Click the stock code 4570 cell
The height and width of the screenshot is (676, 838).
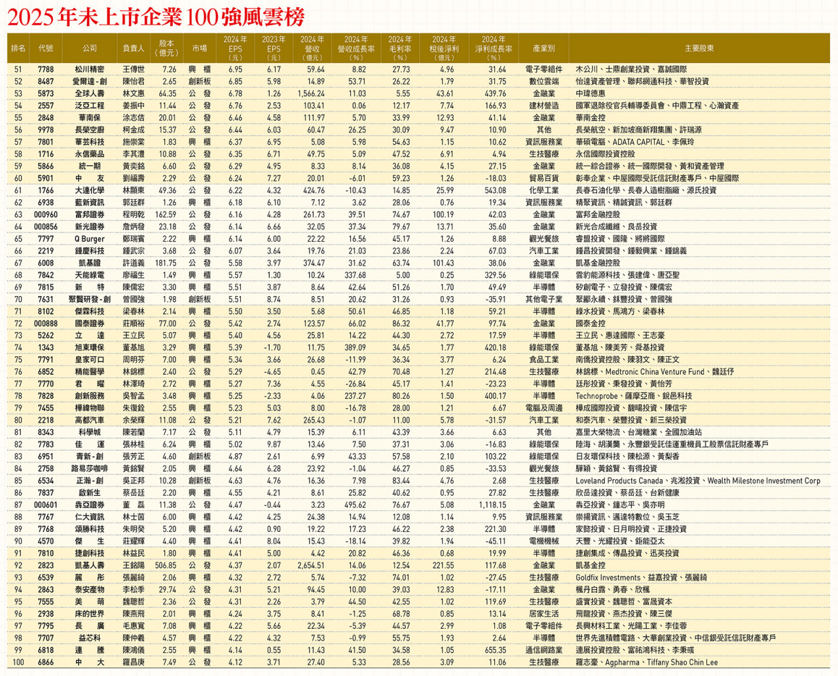click(x=46, y=542)
